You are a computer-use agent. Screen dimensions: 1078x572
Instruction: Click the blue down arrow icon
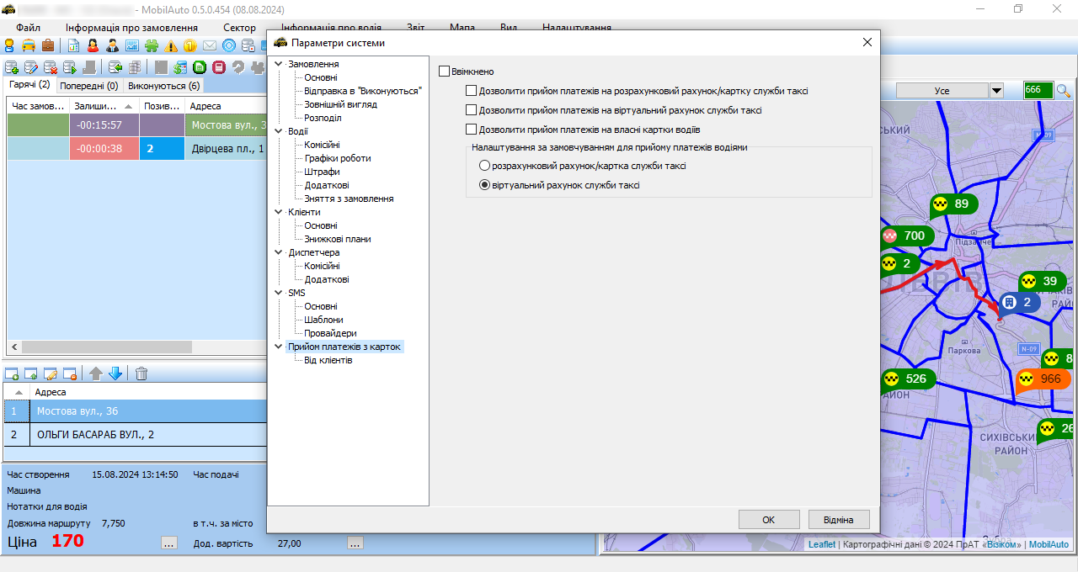click(115, 373)
